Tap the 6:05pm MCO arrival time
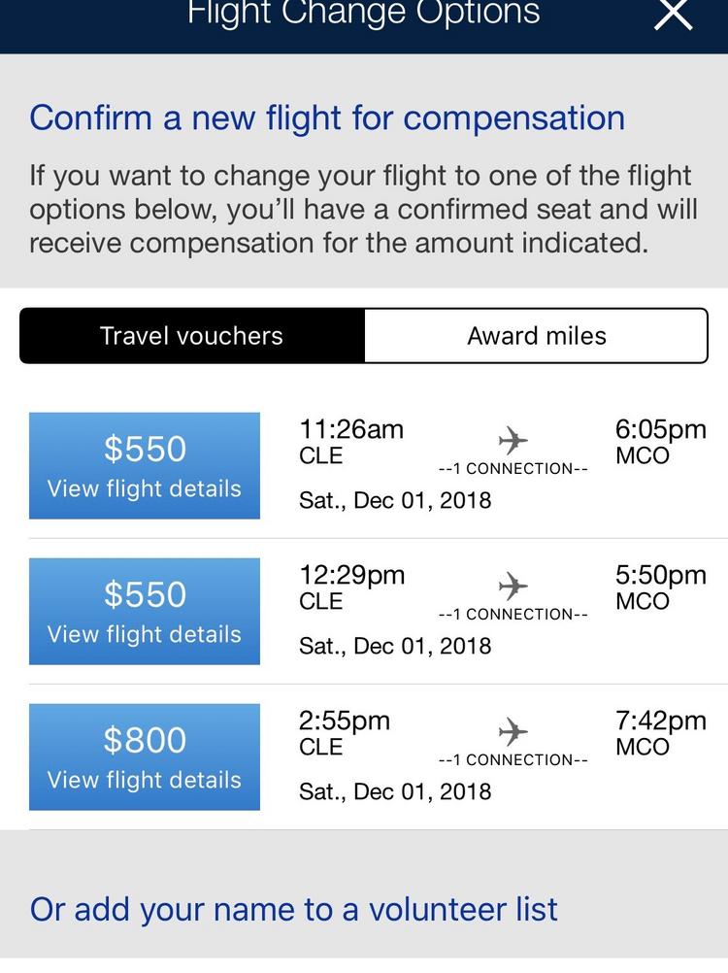Image resolution: width=728 pixels, height=973 pixels. [660, 430]
